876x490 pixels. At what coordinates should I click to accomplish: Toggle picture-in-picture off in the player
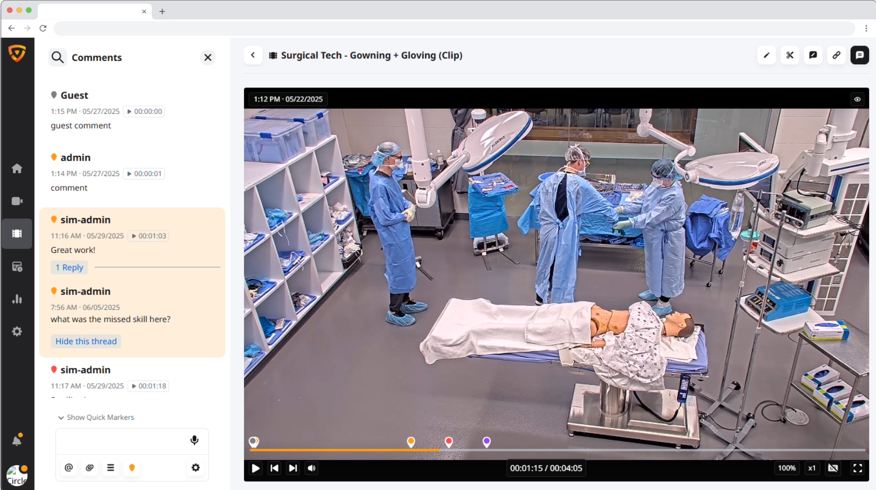pyautogui.click(x=833, y=468)
